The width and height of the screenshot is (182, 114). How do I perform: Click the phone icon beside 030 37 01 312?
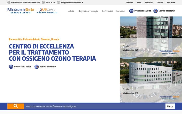pyautogui.click(x=43, y=2)
